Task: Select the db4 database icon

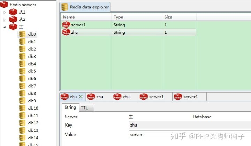Action: click(22, 64)
